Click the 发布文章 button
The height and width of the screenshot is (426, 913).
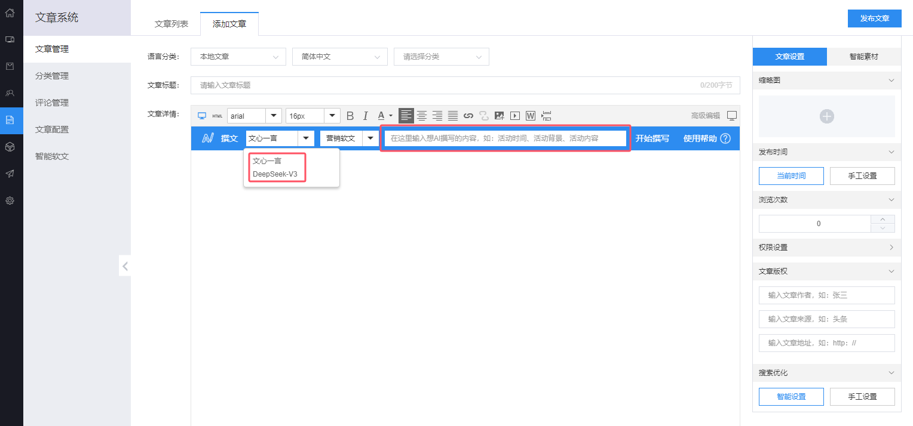tap(875, 18)
